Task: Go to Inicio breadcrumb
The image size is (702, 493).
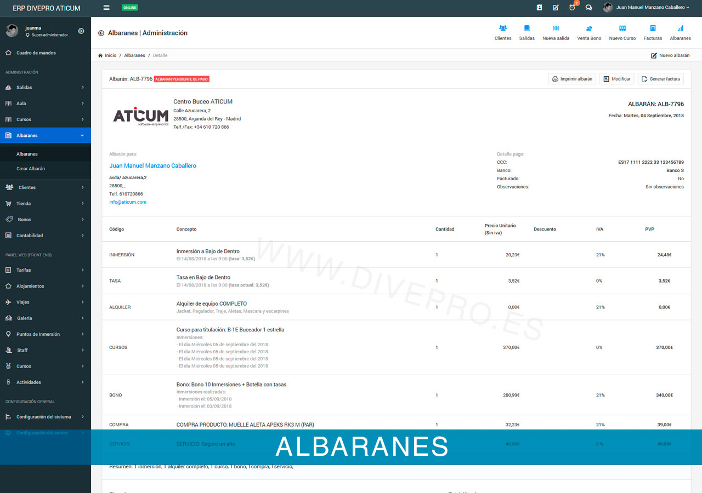Action: pos(107,55)
